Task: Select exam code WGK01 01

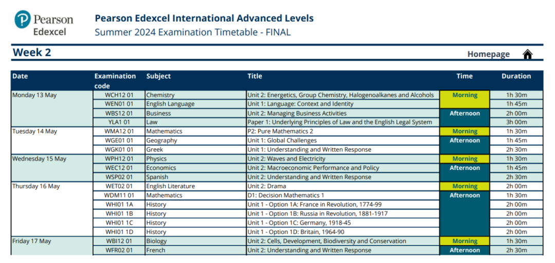Action: coord(119,149)
